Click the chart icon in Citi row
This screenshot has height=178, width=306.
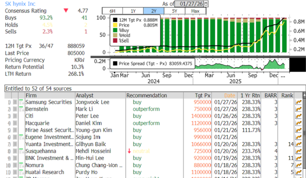pos(298,116)
